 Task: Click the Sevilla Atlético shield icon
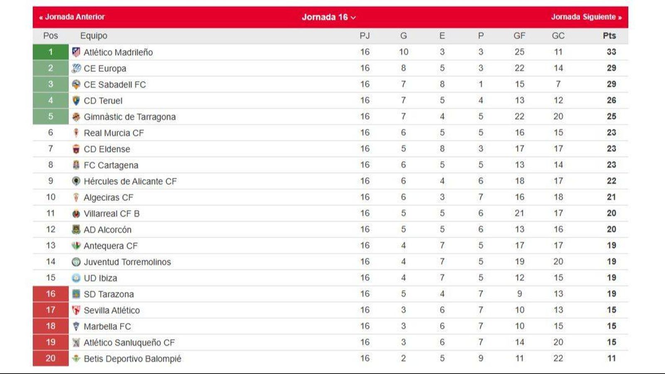click(x=77, y=310)
